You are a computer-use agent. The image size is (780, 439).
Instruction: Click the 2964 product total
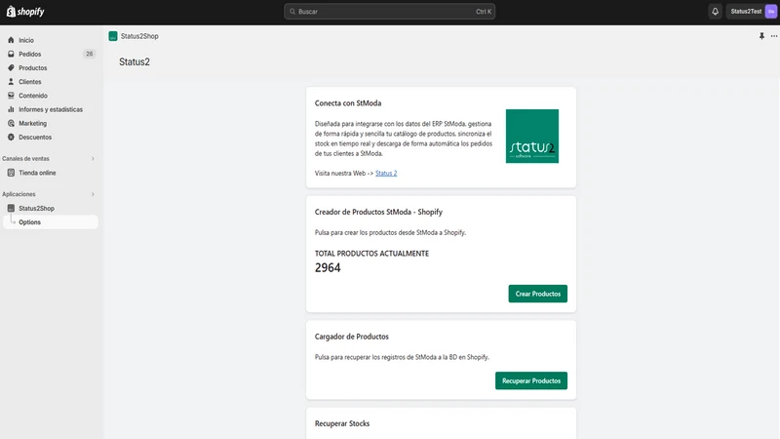(328, 267)
